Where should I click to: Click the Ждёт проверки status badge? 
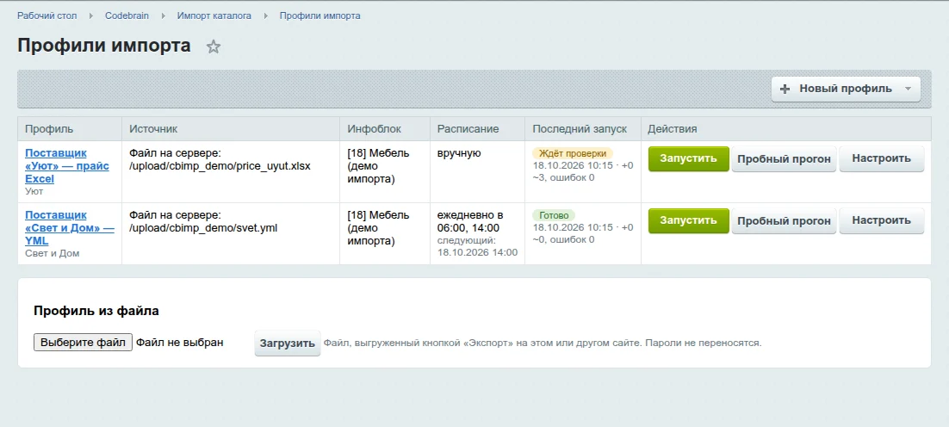tap(573, 153)
